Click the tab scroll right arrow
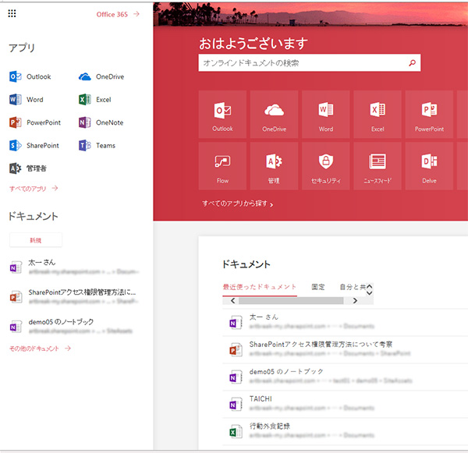Viewport: 468px width, 453px height. 355,300
